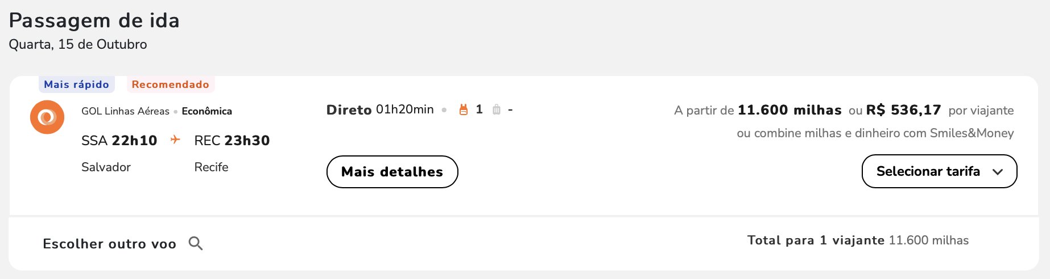
Task: Click the 11.600 milhas price
Action: 789,110
